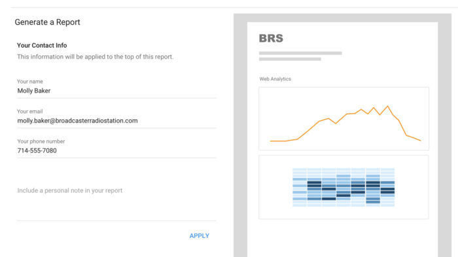Click the Your Contact Info heading
Image resolution: width=458 pixels, height=257 pixels.
click(42, 46)
